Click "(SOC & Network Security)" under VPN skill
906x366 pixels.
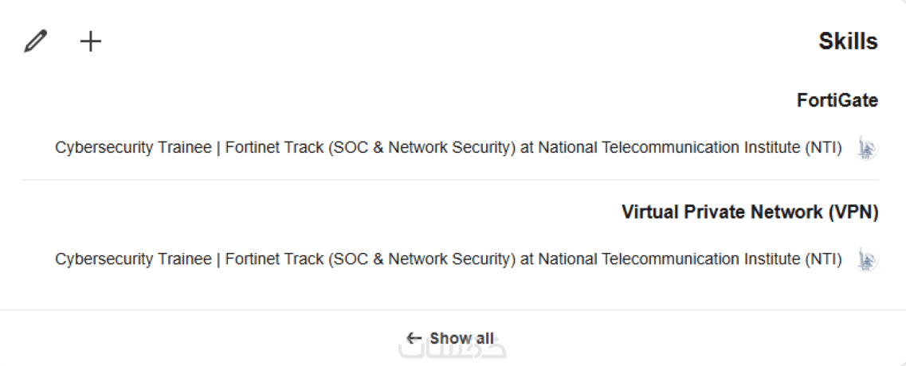pos(421,259)
